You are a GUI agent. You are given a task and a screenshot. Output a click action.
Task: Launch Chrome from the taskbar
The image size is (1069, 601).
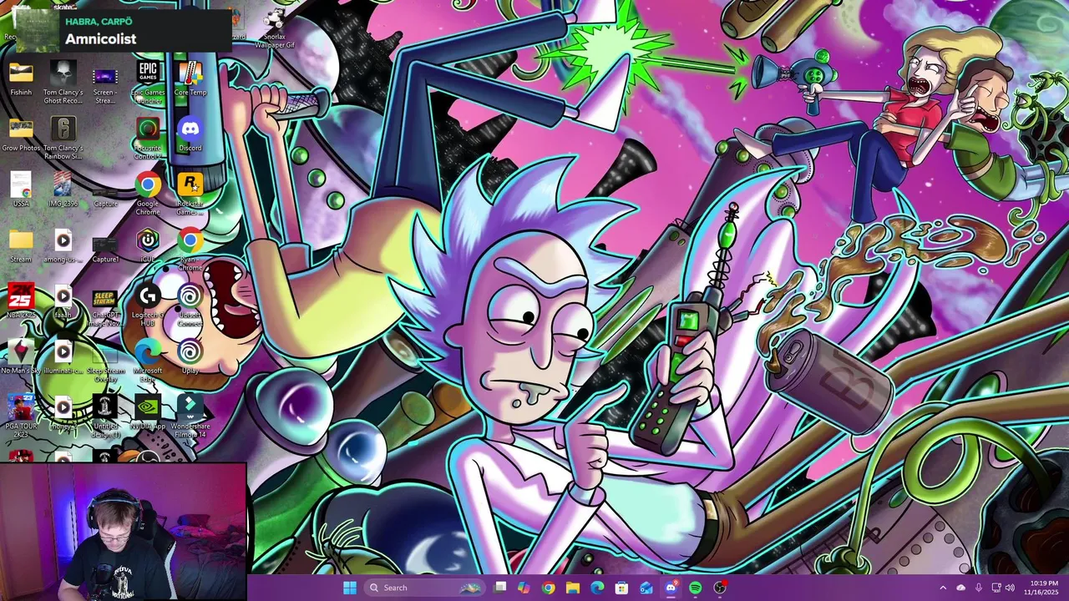pyautogui.click(x=548, y=588)
